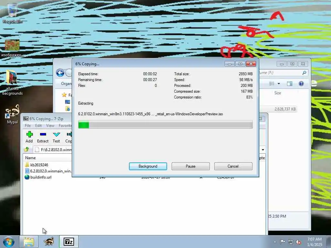The height and width of the screenshot is (248, 331).
Task: Click the 7-Zip address path field
Action: coord(53,150)
